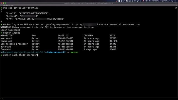This screenshot has width=178, height=100.
Task: Click the infinity-shaped menu bar icon
Action: (135, 1)
